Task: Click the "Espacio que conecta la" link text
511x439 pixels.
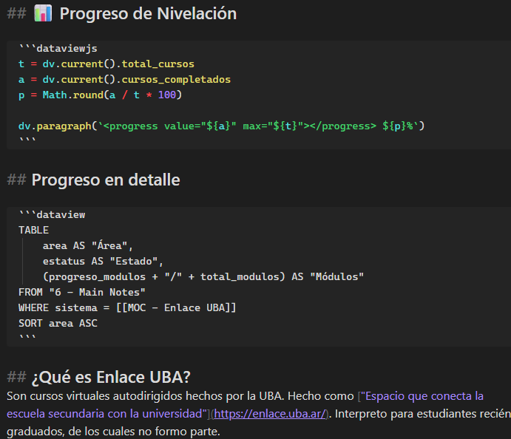Action: tap(421, 396)
